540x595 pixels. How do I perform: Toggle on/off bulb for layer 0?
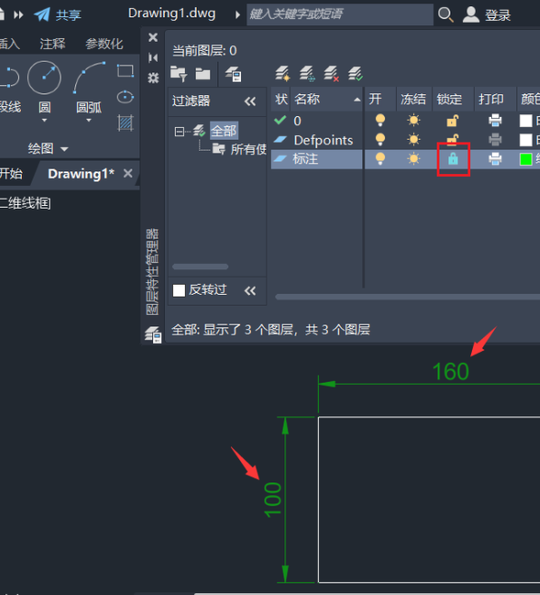click(381, 121)
